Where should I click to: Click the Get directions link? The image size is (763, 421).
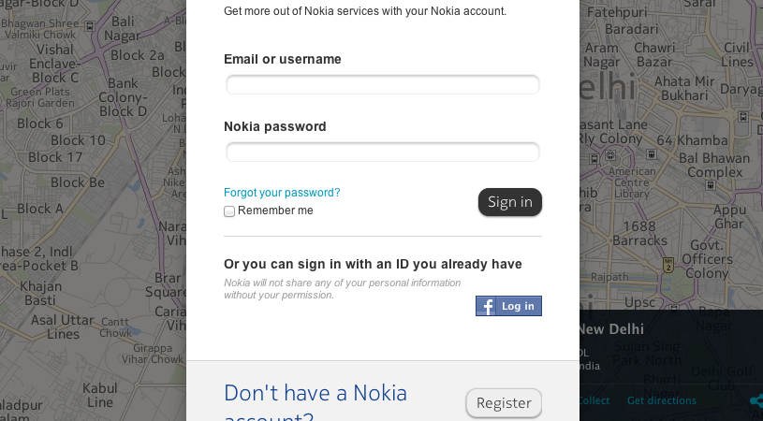tap(661, 400)
